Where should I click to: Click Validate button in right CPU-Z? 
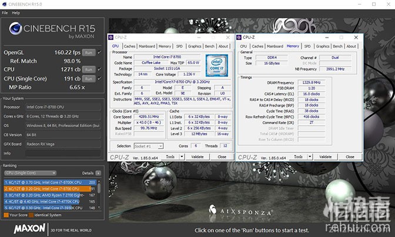326,157
